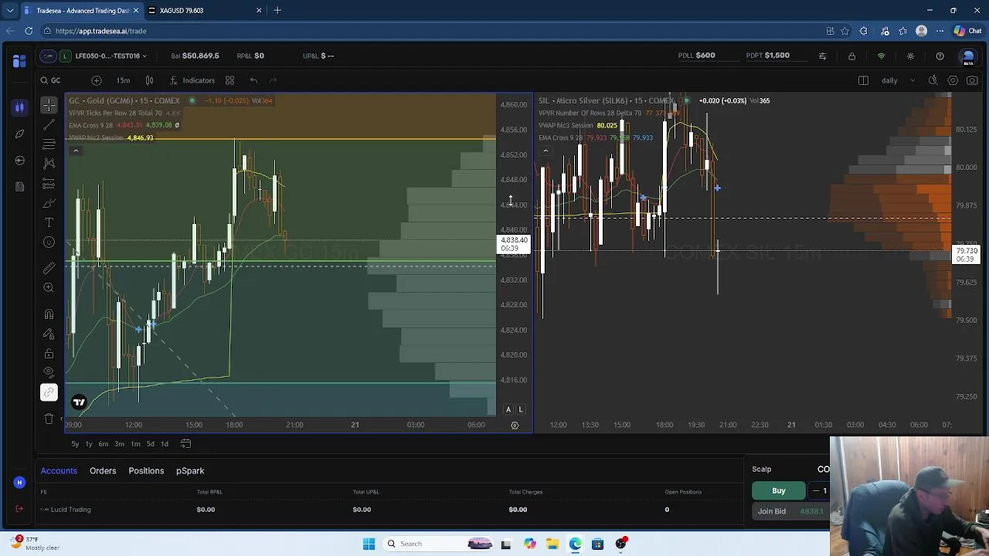
Task: Open the Indicators menu
Action: point(192,80)
